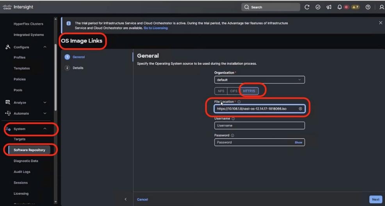Click the sidebar scroll up arrow

tap(55, 19)
